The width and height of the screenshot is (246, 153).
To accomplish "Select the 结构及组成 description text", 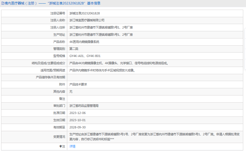I will [119, 63].
